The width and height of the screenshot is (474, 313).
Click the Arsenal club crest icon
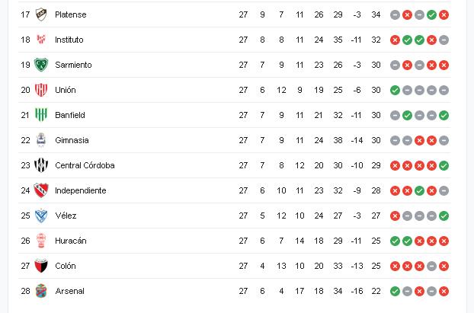point(40,291)
